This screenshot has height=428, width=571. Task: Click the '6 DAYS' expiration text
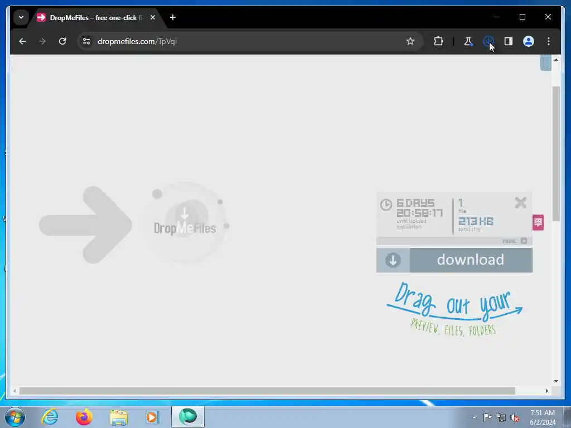click(415, 203)
